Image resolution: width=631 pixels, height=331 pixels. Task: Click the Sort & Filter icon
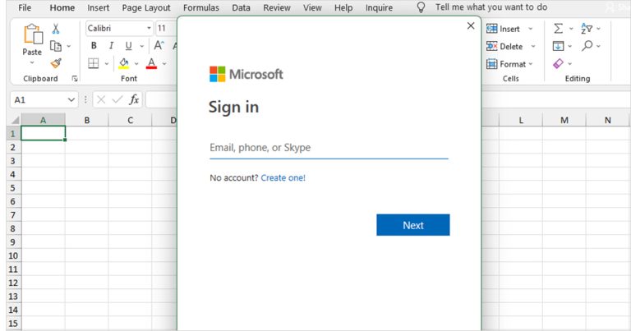587,29
